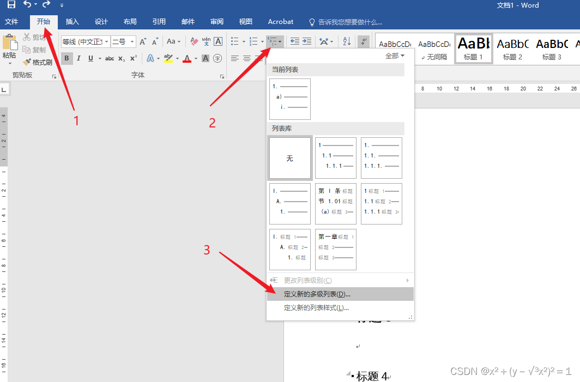Apply the 标题 1 style
The width and height of the screenshot is (580, 382).
[474, 49]
